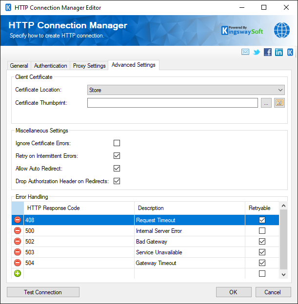Image resolution: width=298 pixels, height=304 pixels.
Task: Open the LinkedIn icon link
Action: click(279, 52)
